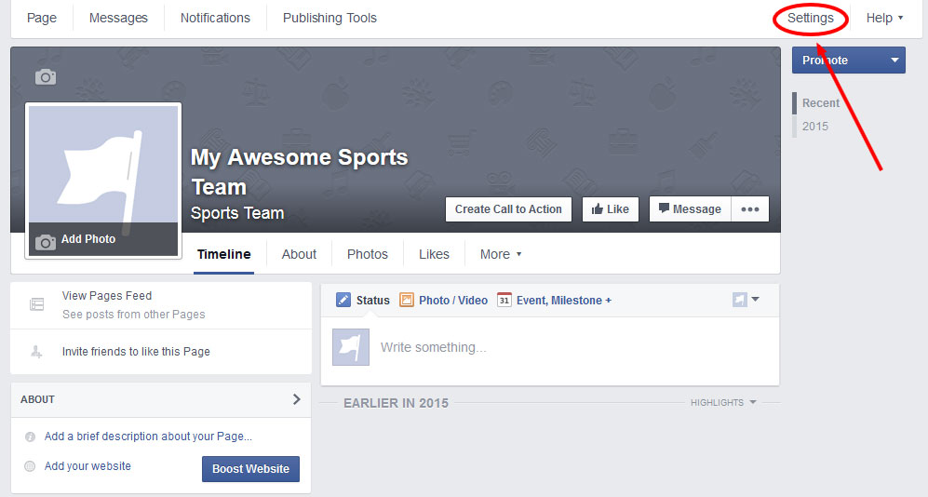Click the Message button
928x497 pixels.
coord(690,208)
